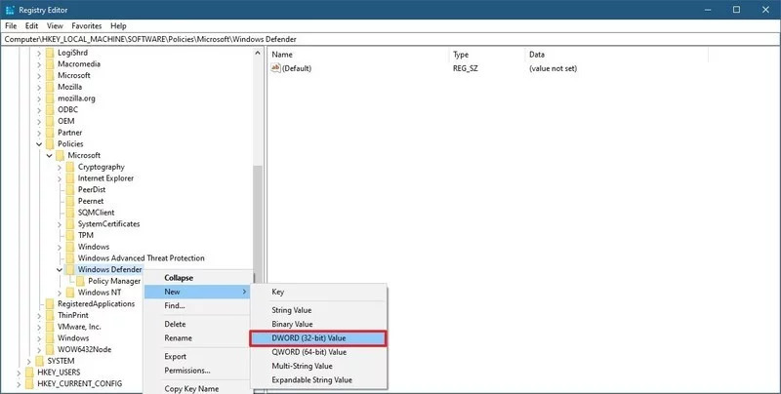Select Permissions... in the context menu
Image resolution: width=781 pixels, height=394 pixels.
[x=187, y=371]
